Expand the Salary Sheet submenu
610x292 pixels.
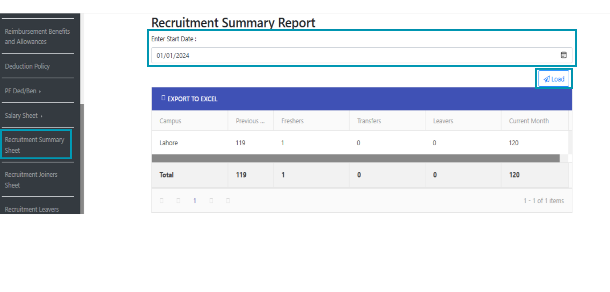pyautogui.click(x=24, y=116)
